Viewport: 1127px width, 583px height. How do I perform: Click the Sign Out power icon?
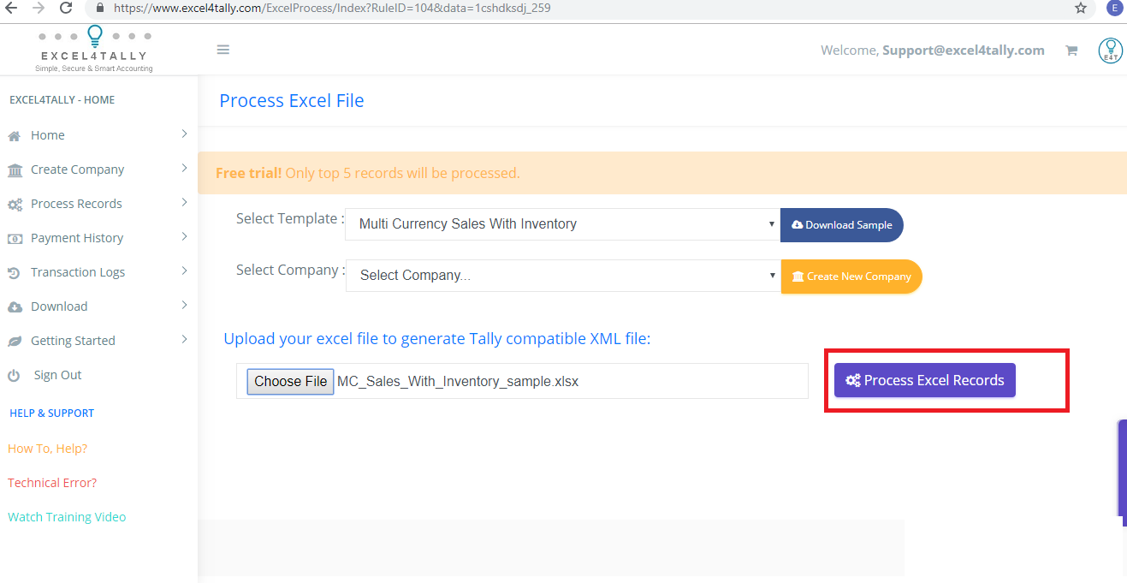coord(14,376)
